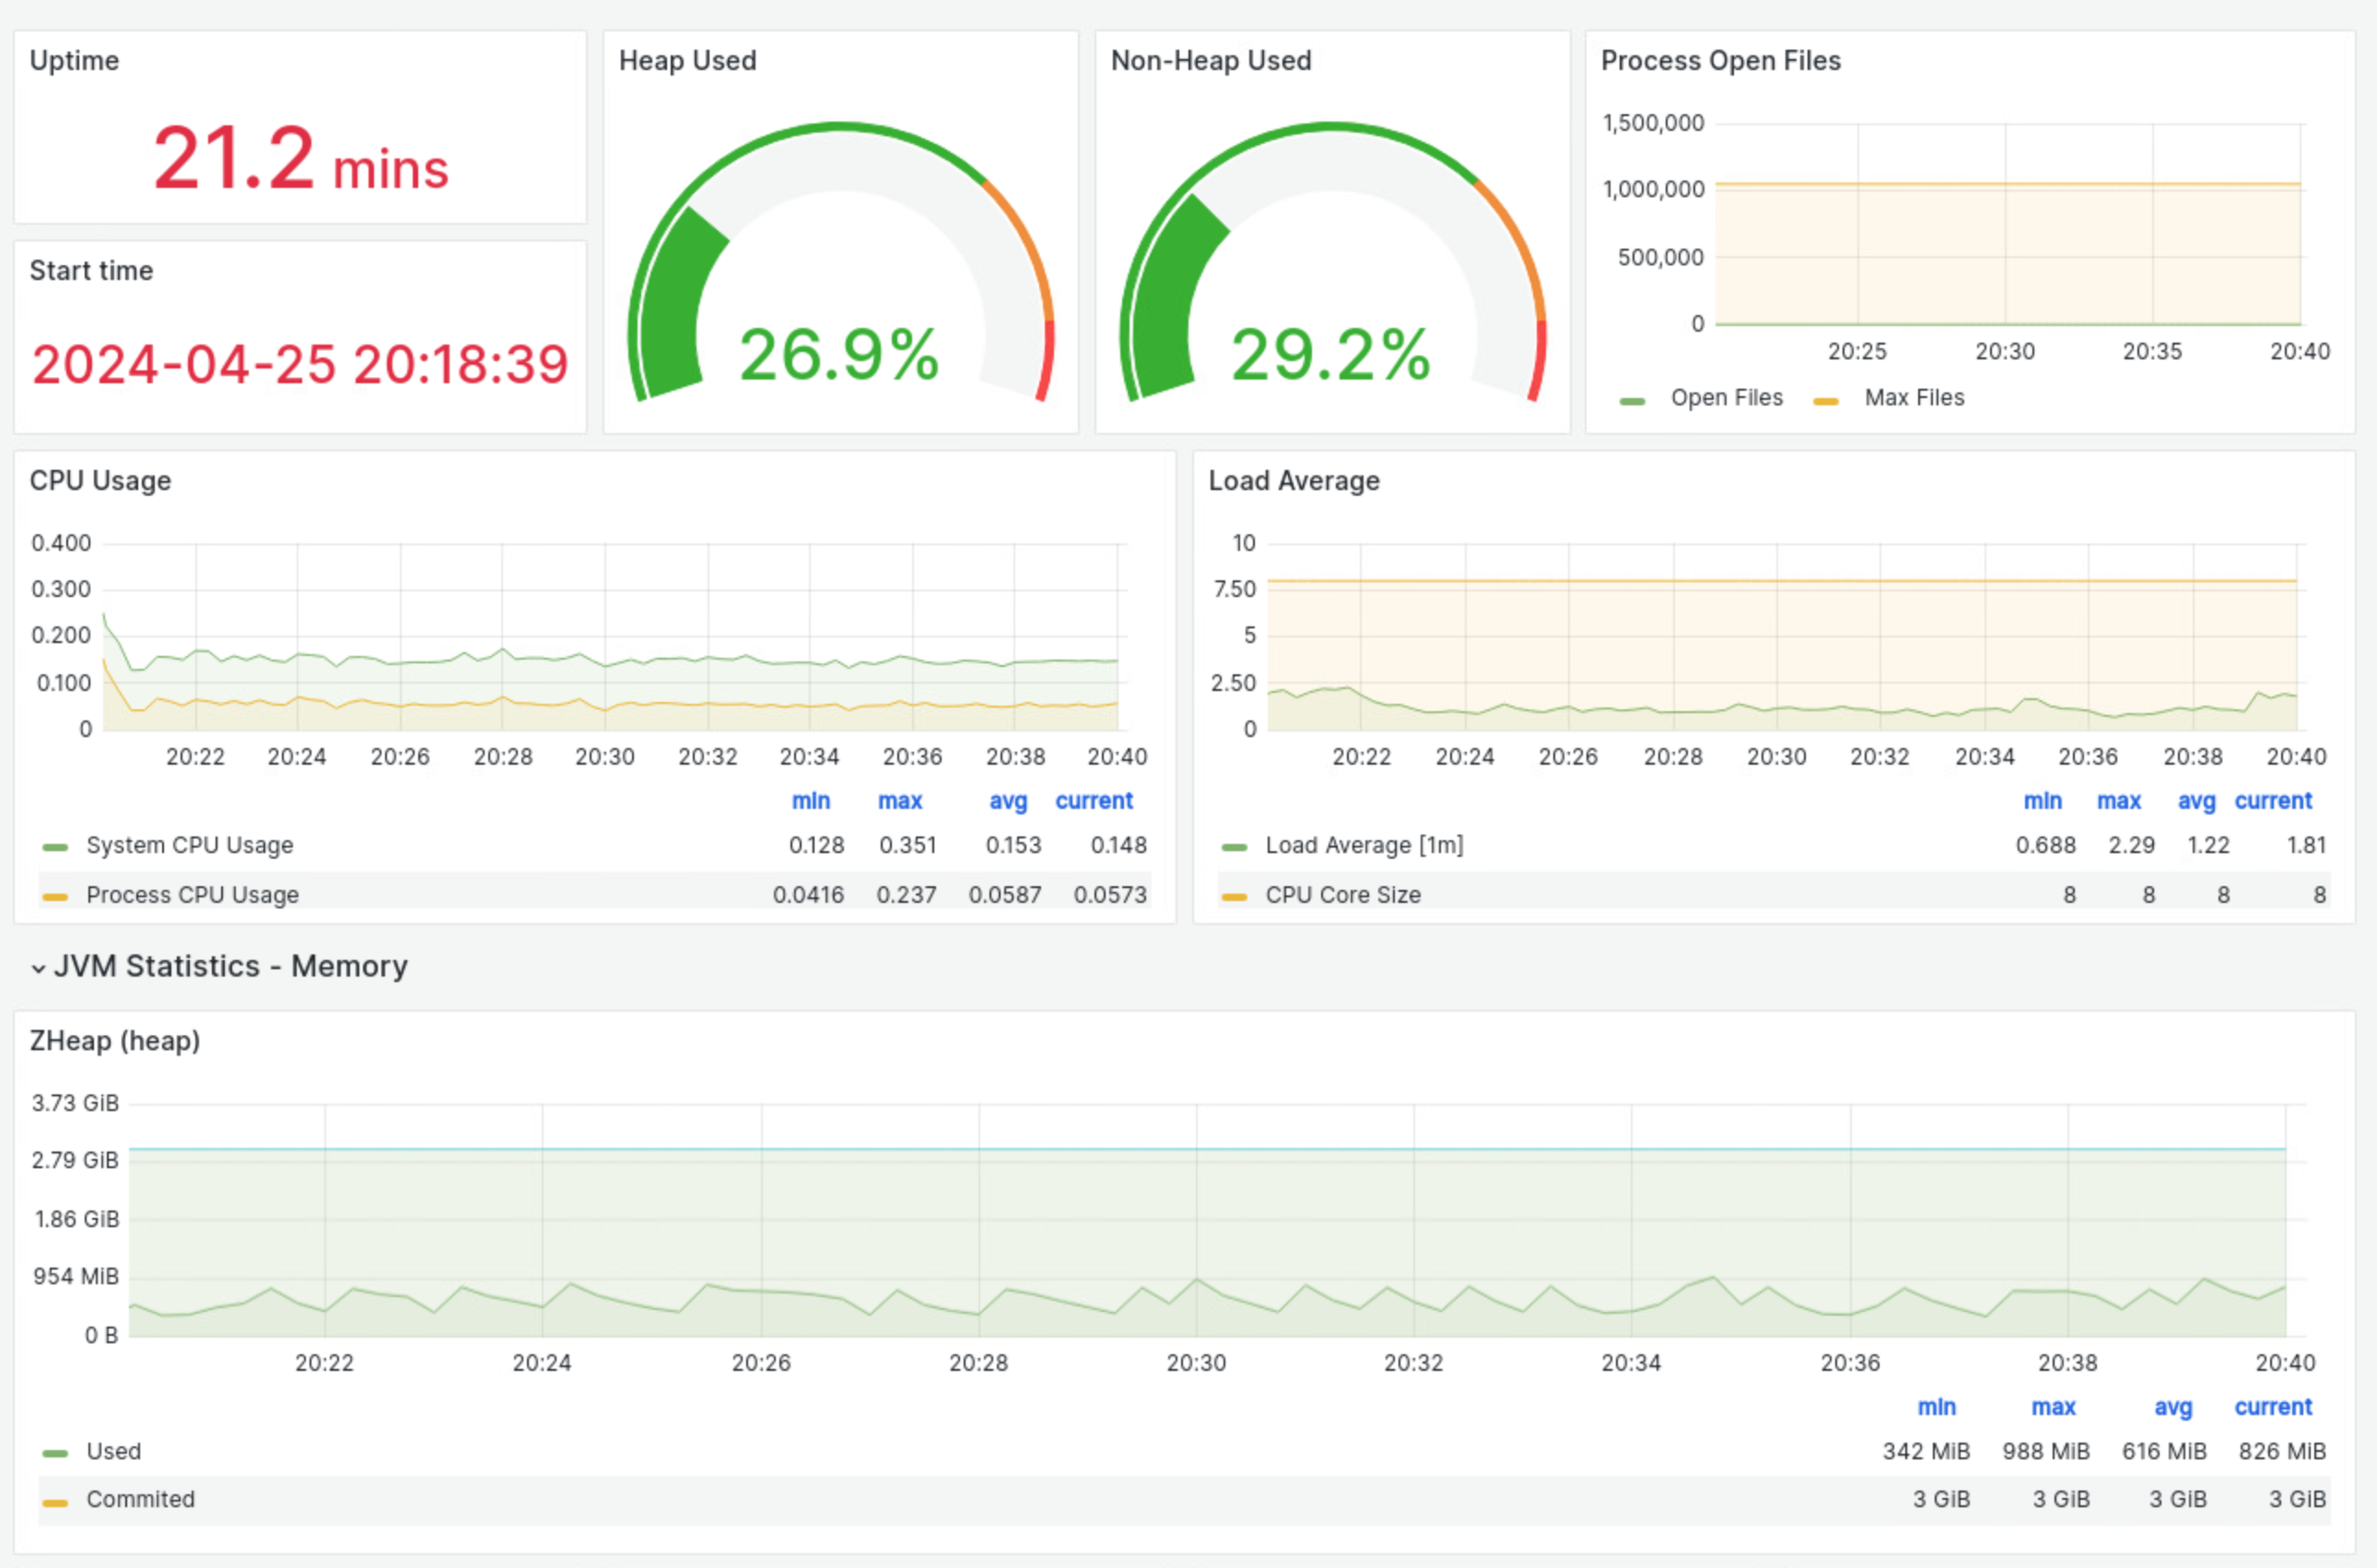Click the green System CPU Usage swatch
The width and height of the screenshot is (2377, 1568).
55,847
